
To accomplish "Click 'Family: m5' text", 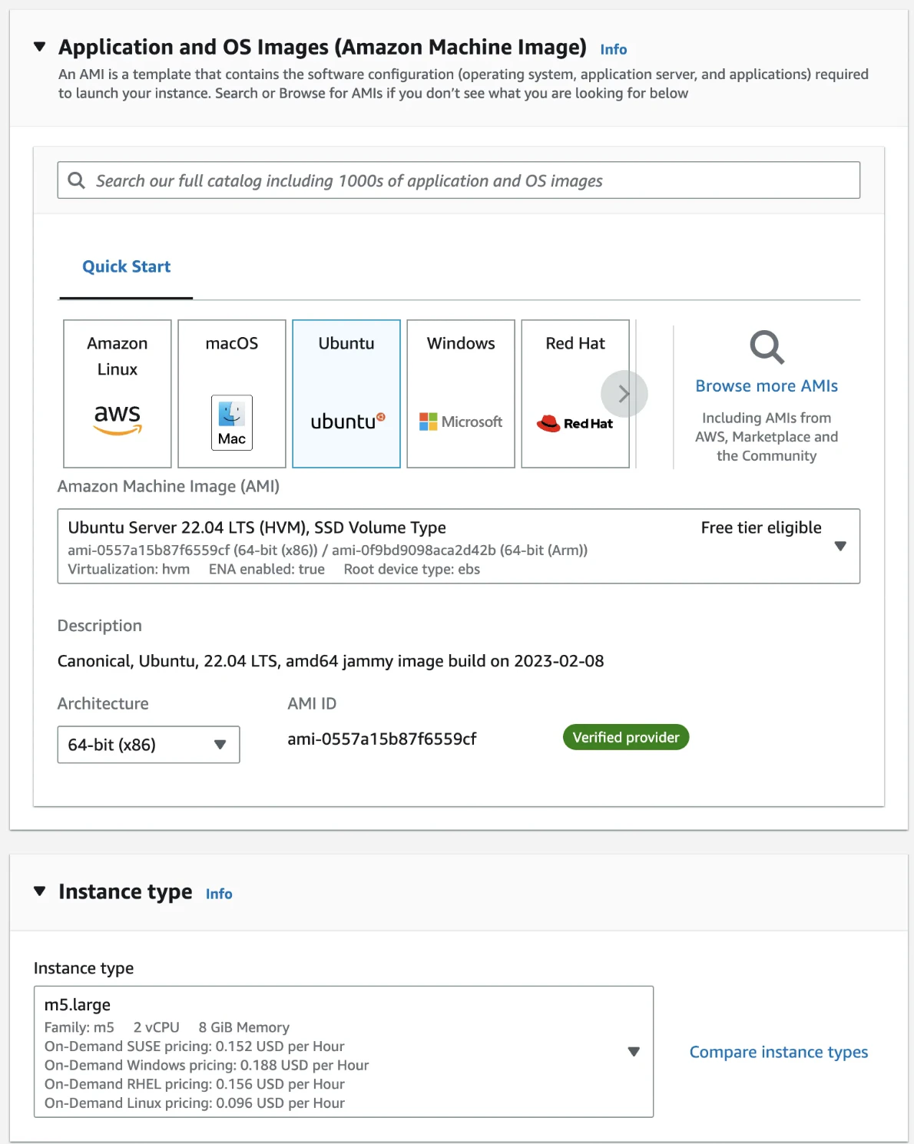I will point(79,1027).
